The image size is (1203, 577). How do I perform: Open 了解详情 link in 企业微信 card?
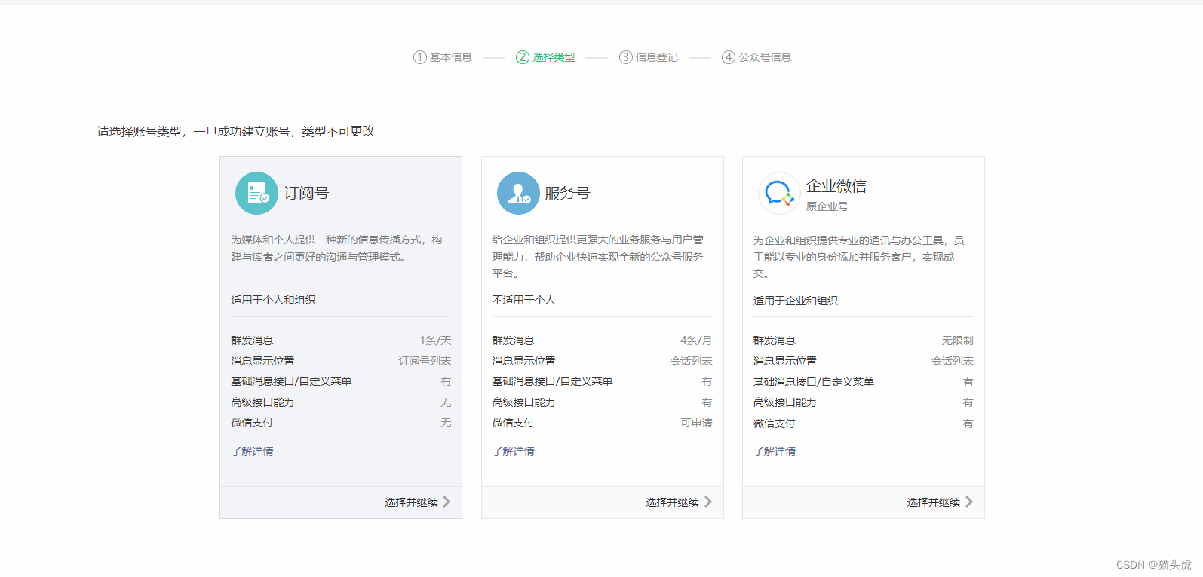775,451
